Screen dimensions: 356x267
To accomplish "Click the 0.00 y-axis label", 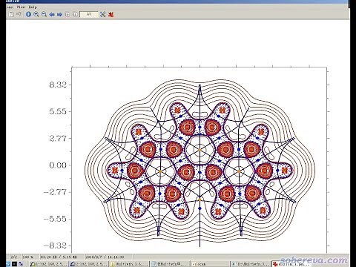I will (x=58, y=165).
